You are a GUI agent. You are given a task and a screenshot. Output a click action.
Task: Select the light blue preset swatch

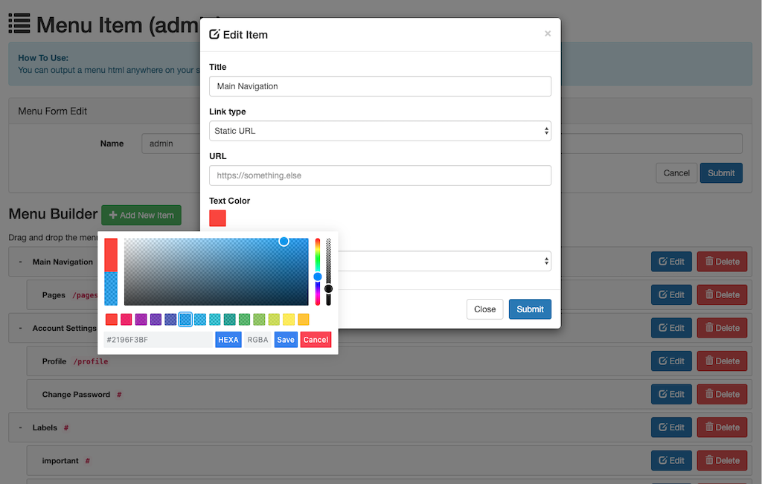pos(200,320)
